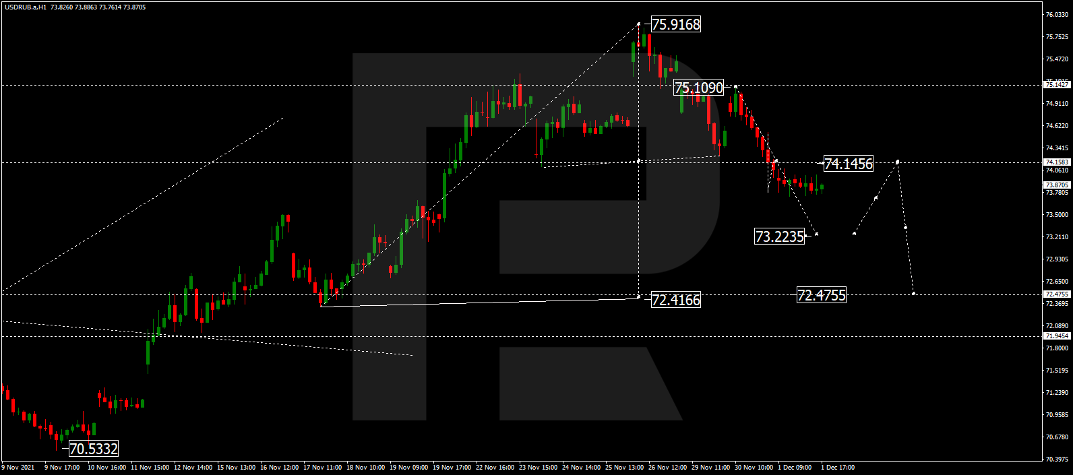The width and height of the screenshot is (1073, 475).
Task: Click the 74.1456 forecast price label
Action: click(848, 164)
